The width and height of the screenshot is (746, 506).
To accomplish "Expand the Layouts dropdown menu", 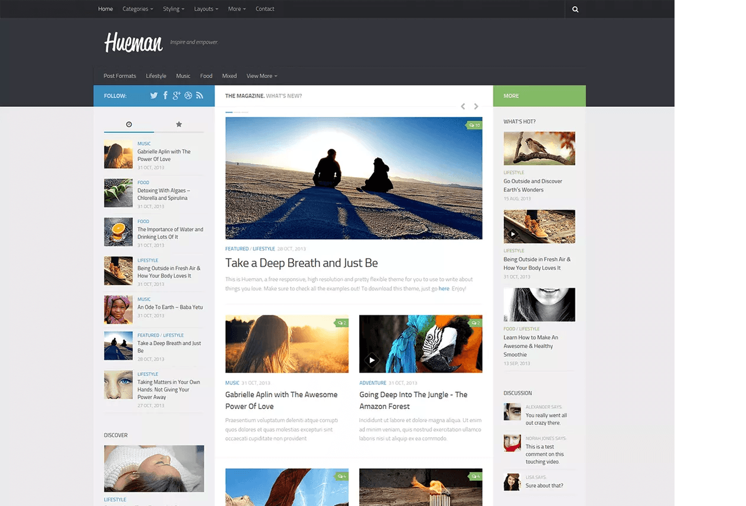I will pos(206,9).
